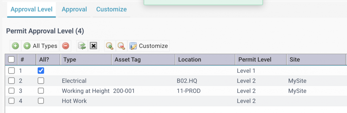This screenshot has width=347, height=113.
Task: Sort by the Location column header
Action: pos(205,60)
